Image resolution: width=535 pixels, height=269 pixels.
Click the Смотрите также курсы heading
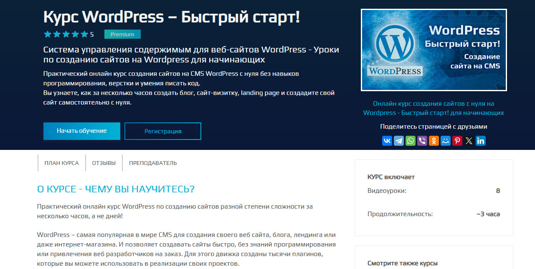click(403, 263)
